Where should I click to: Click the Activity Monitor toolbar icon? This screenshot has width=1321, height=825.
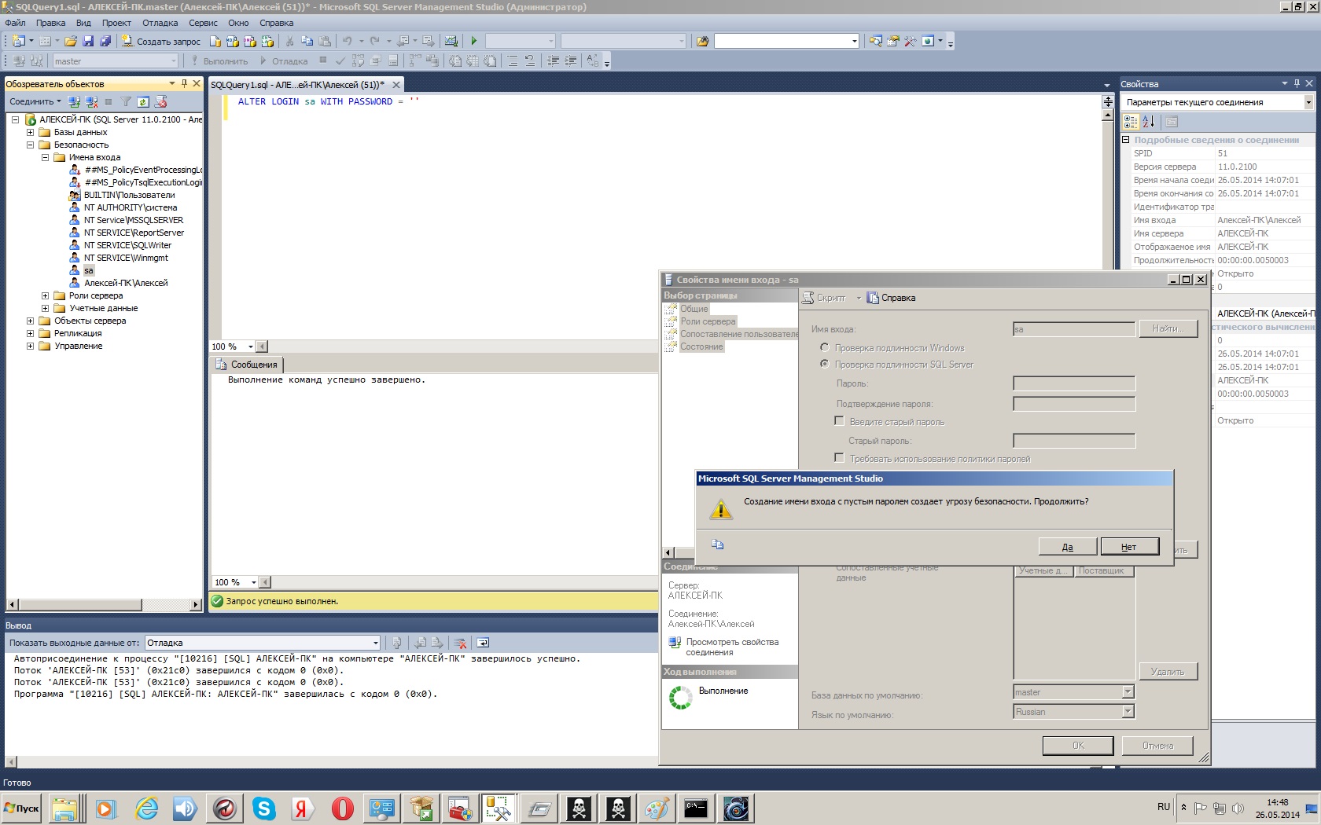(x=451, y=41)
